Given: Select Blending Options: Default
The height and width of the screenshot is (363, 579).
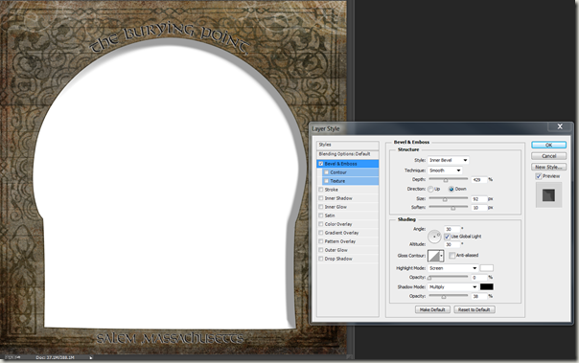Looking at the screenshot, I should [348, 154].
